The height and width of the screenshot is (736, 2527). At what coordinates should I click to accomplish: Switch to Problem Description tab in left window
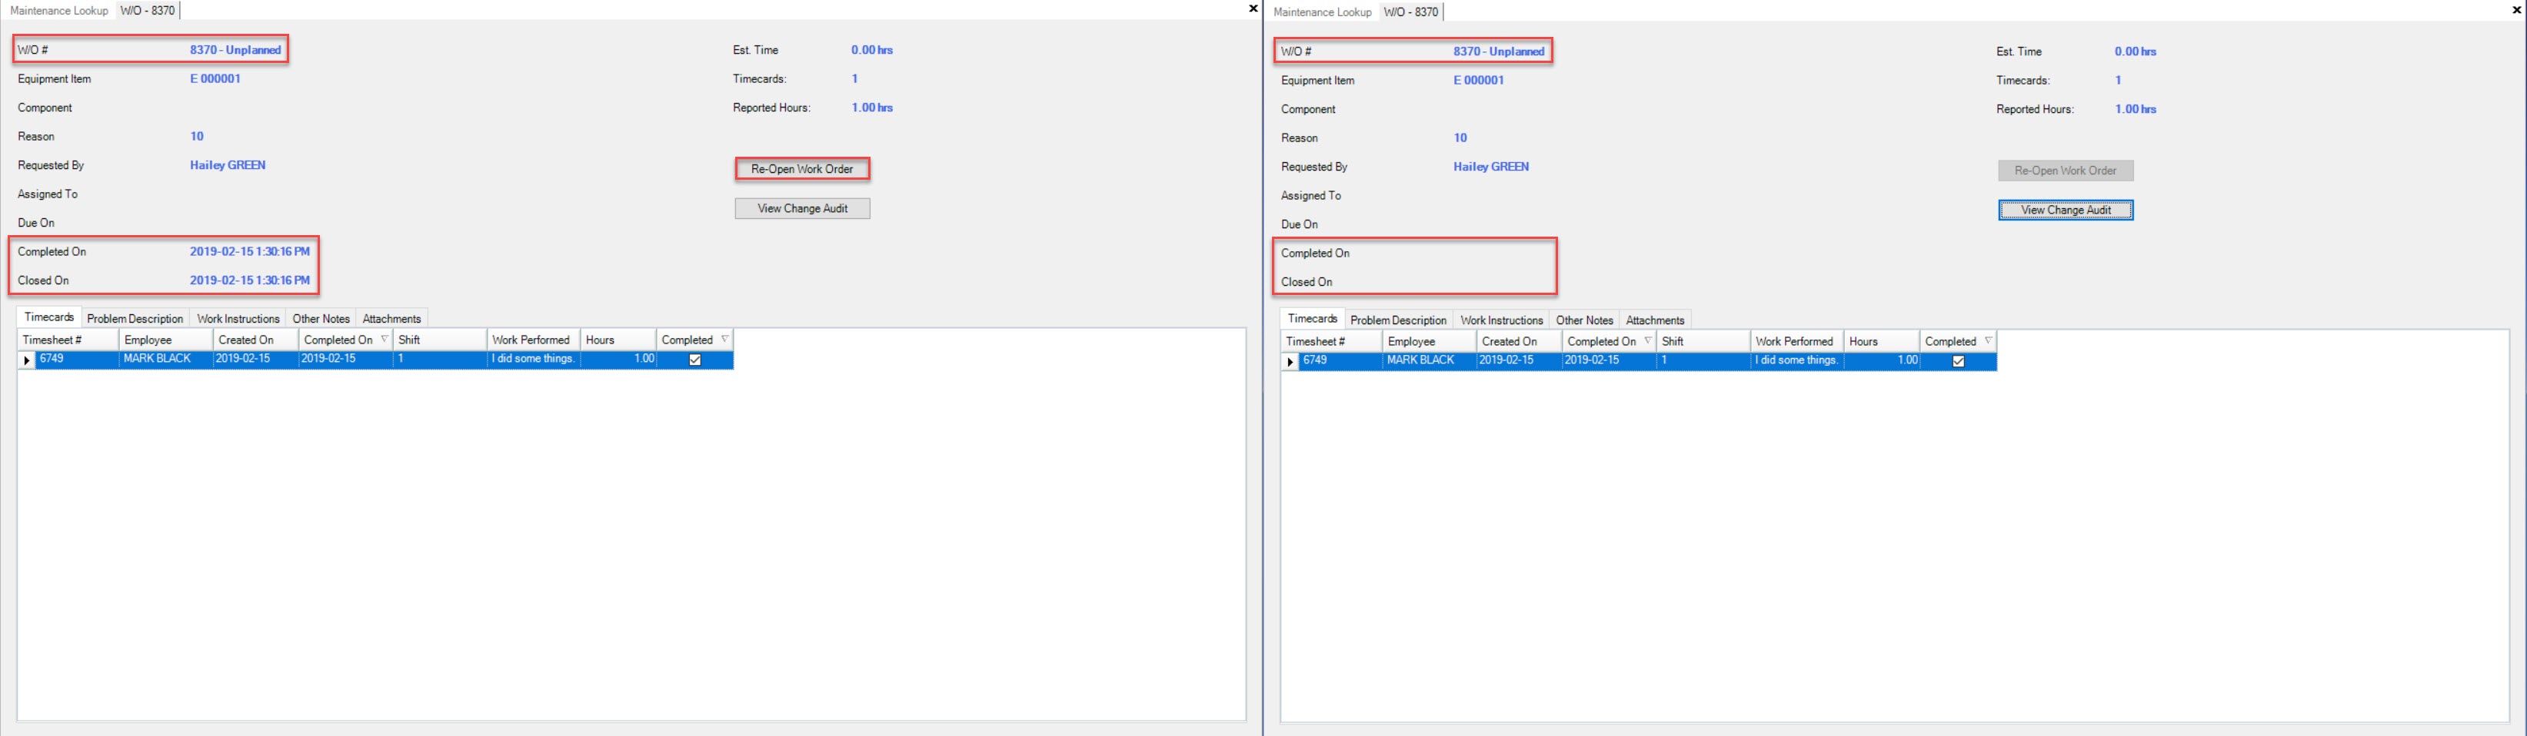point(135,320)
